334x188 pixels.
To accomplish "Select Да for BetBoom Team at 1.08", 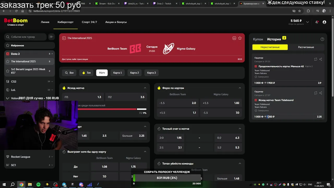I will (104, 167).
